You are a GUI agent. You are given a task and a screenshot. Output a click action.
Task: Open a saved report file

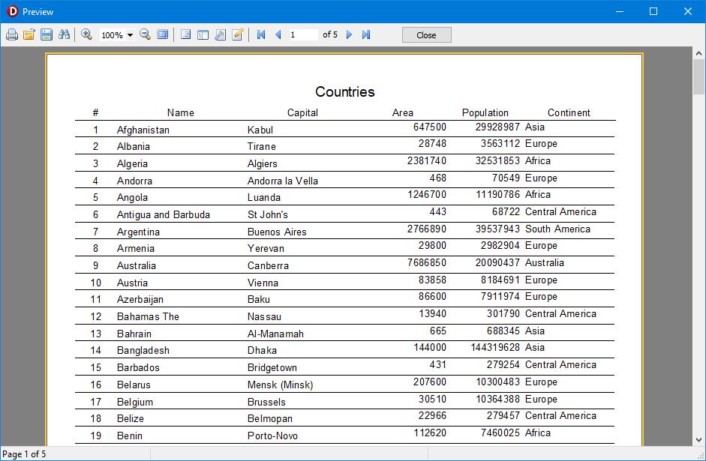pos(29,35)
